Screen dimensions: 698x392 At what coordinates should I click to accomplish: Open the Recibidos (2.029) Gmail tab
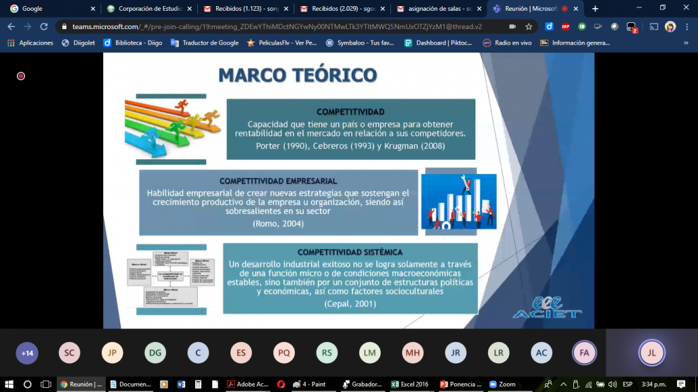tap(342, 8)
